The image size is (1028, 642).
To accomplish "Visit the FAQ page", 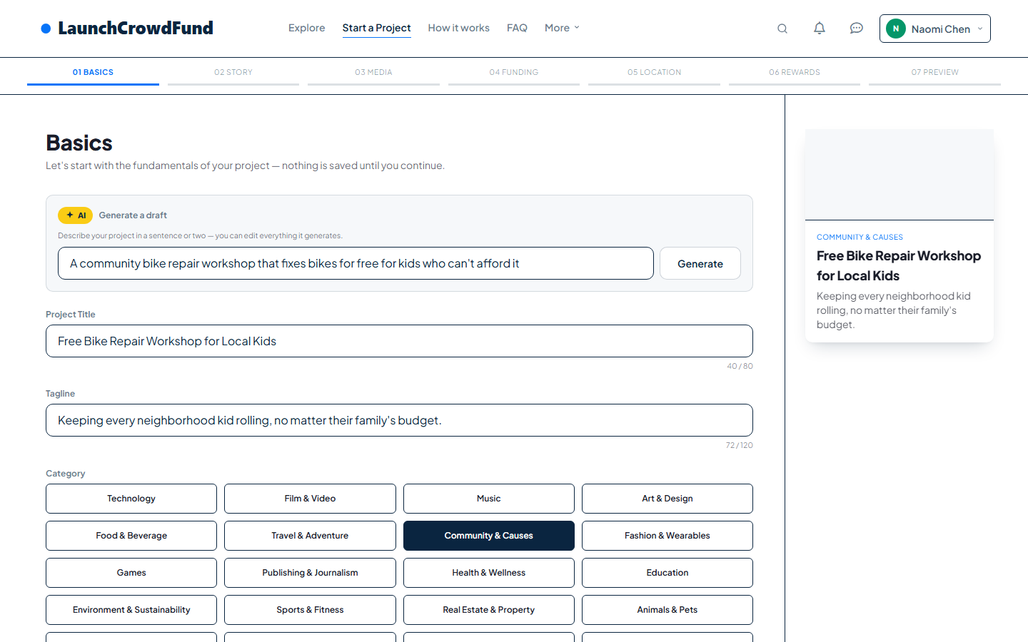I will (x=517, y=28).
